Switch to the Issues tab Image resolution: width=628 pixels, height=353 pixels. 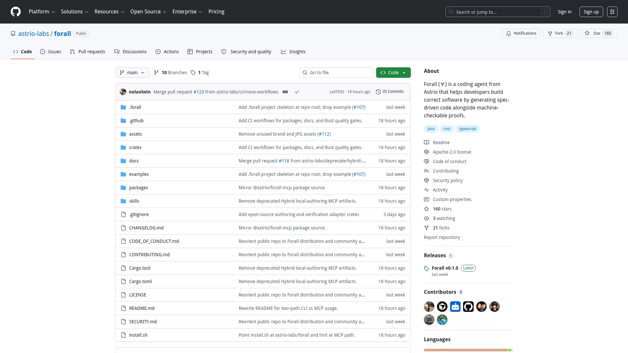(51, 52)
